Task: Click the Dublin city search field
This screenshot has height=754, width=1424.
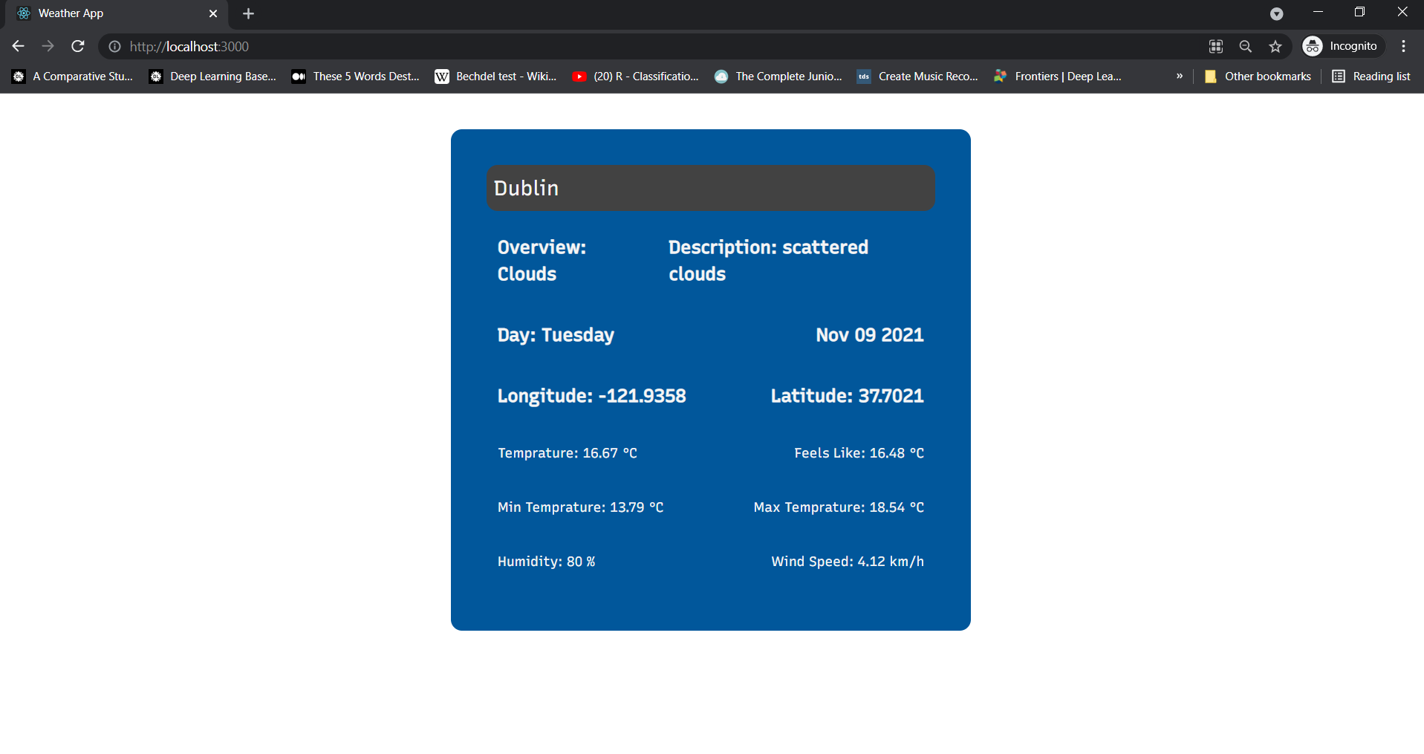Action: (710, 188)
